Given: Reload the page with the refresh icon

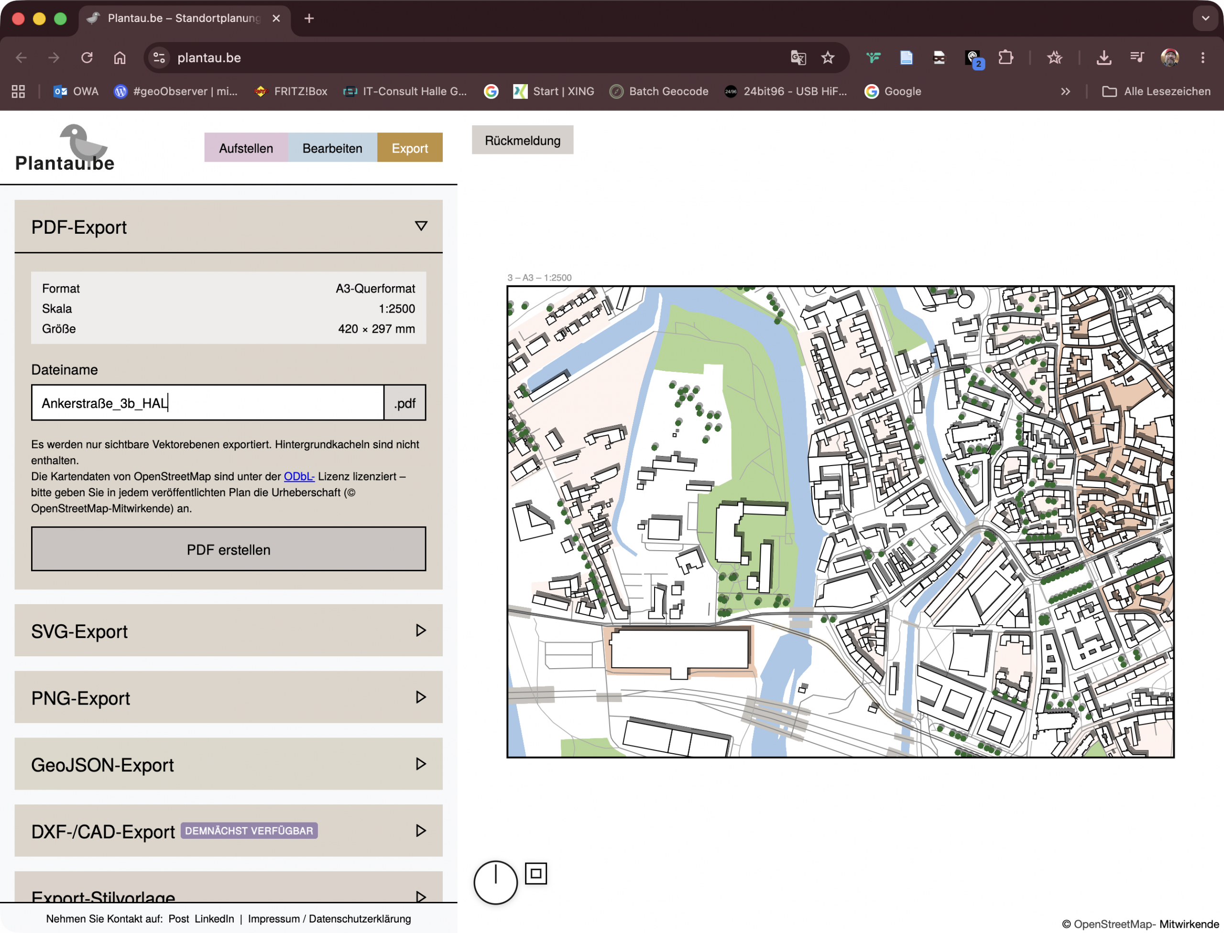Looking at the screenshot, I should coord(87,58).
